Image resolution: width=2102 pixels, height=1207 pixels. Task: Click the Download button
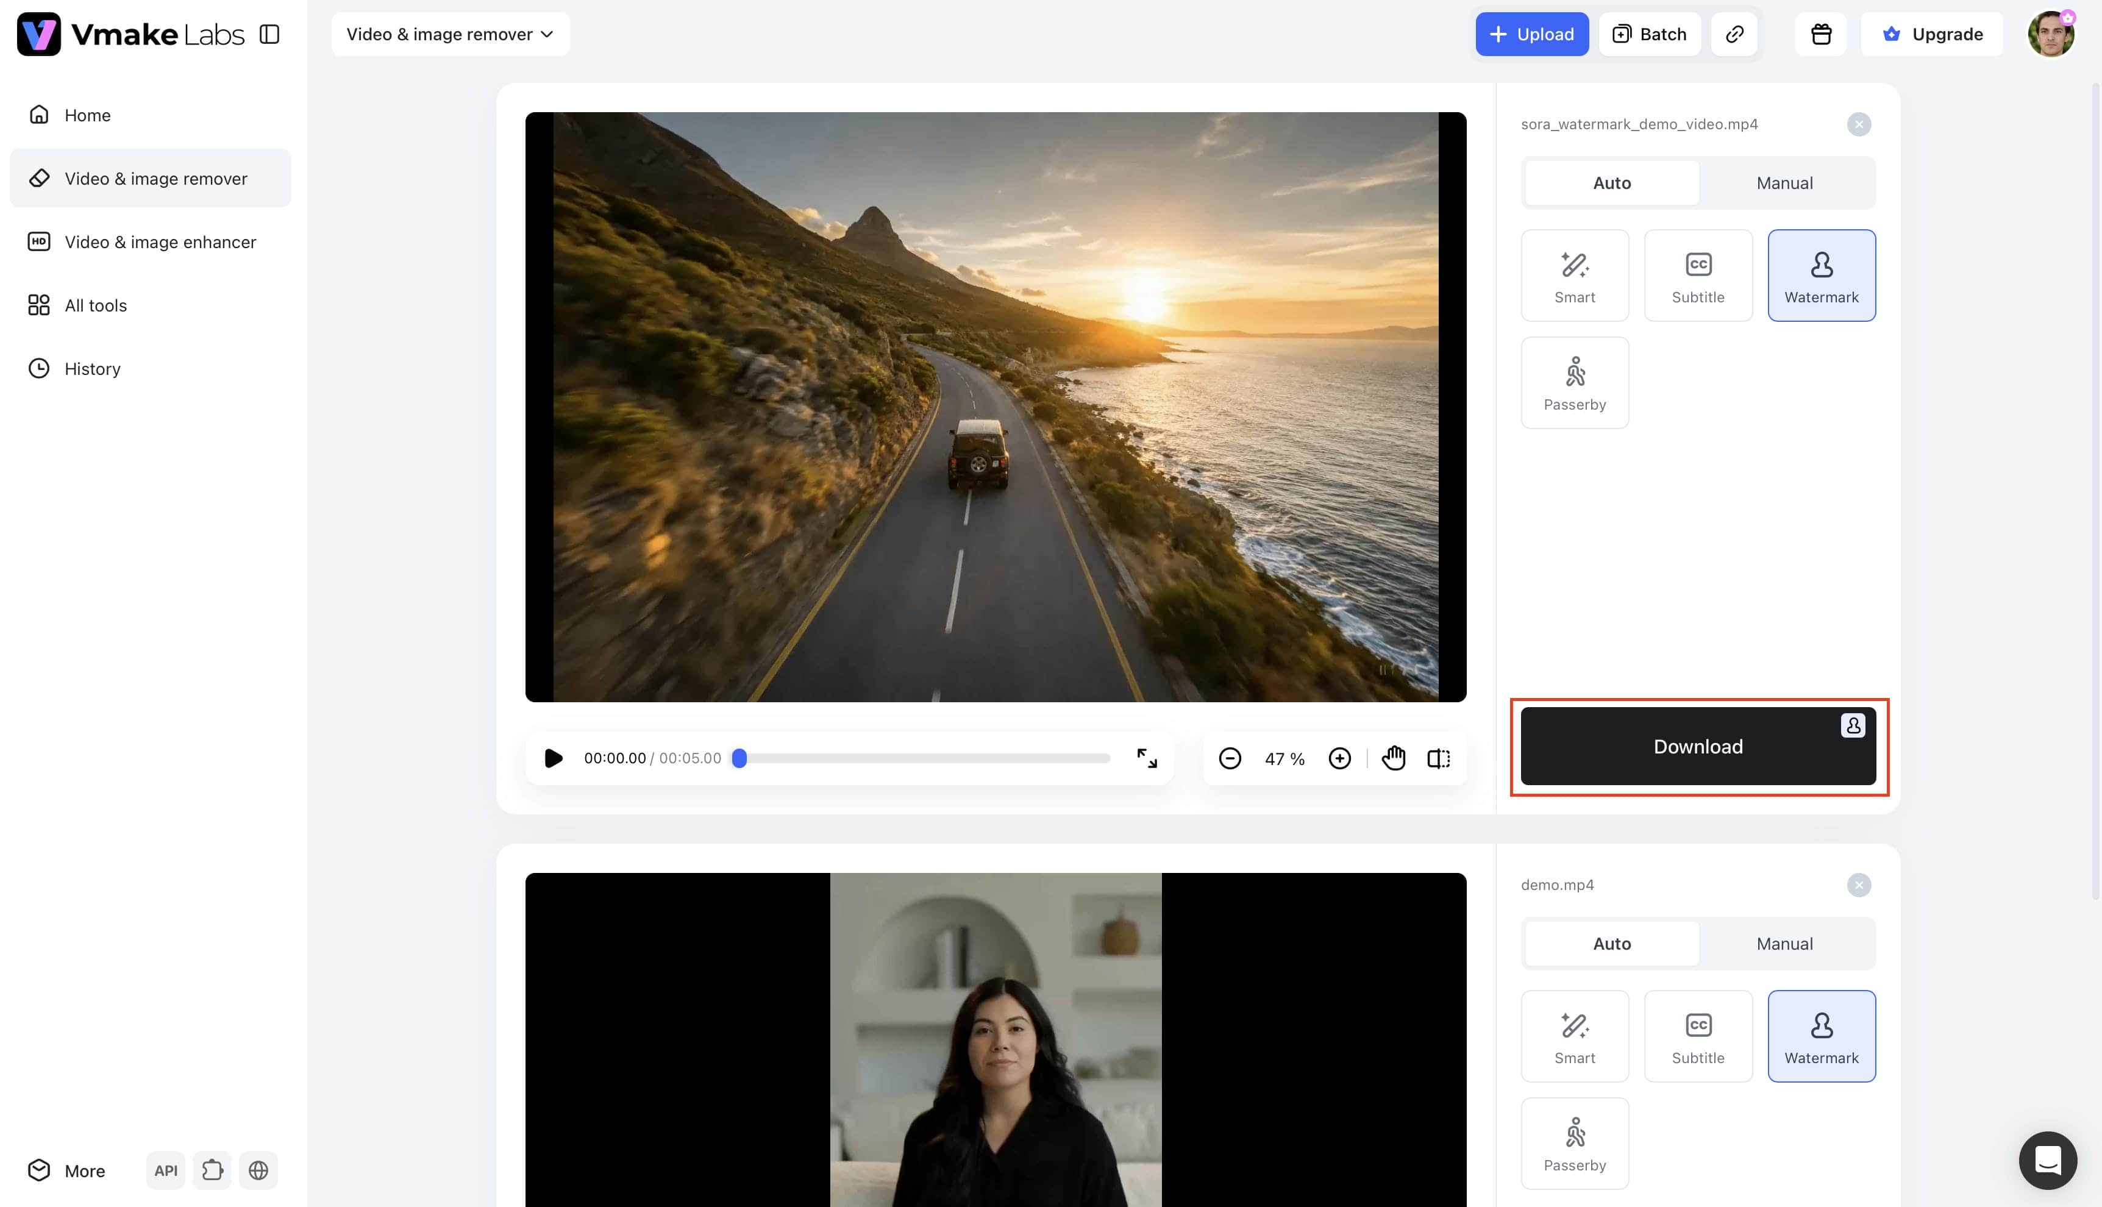tap(1698, 746)
